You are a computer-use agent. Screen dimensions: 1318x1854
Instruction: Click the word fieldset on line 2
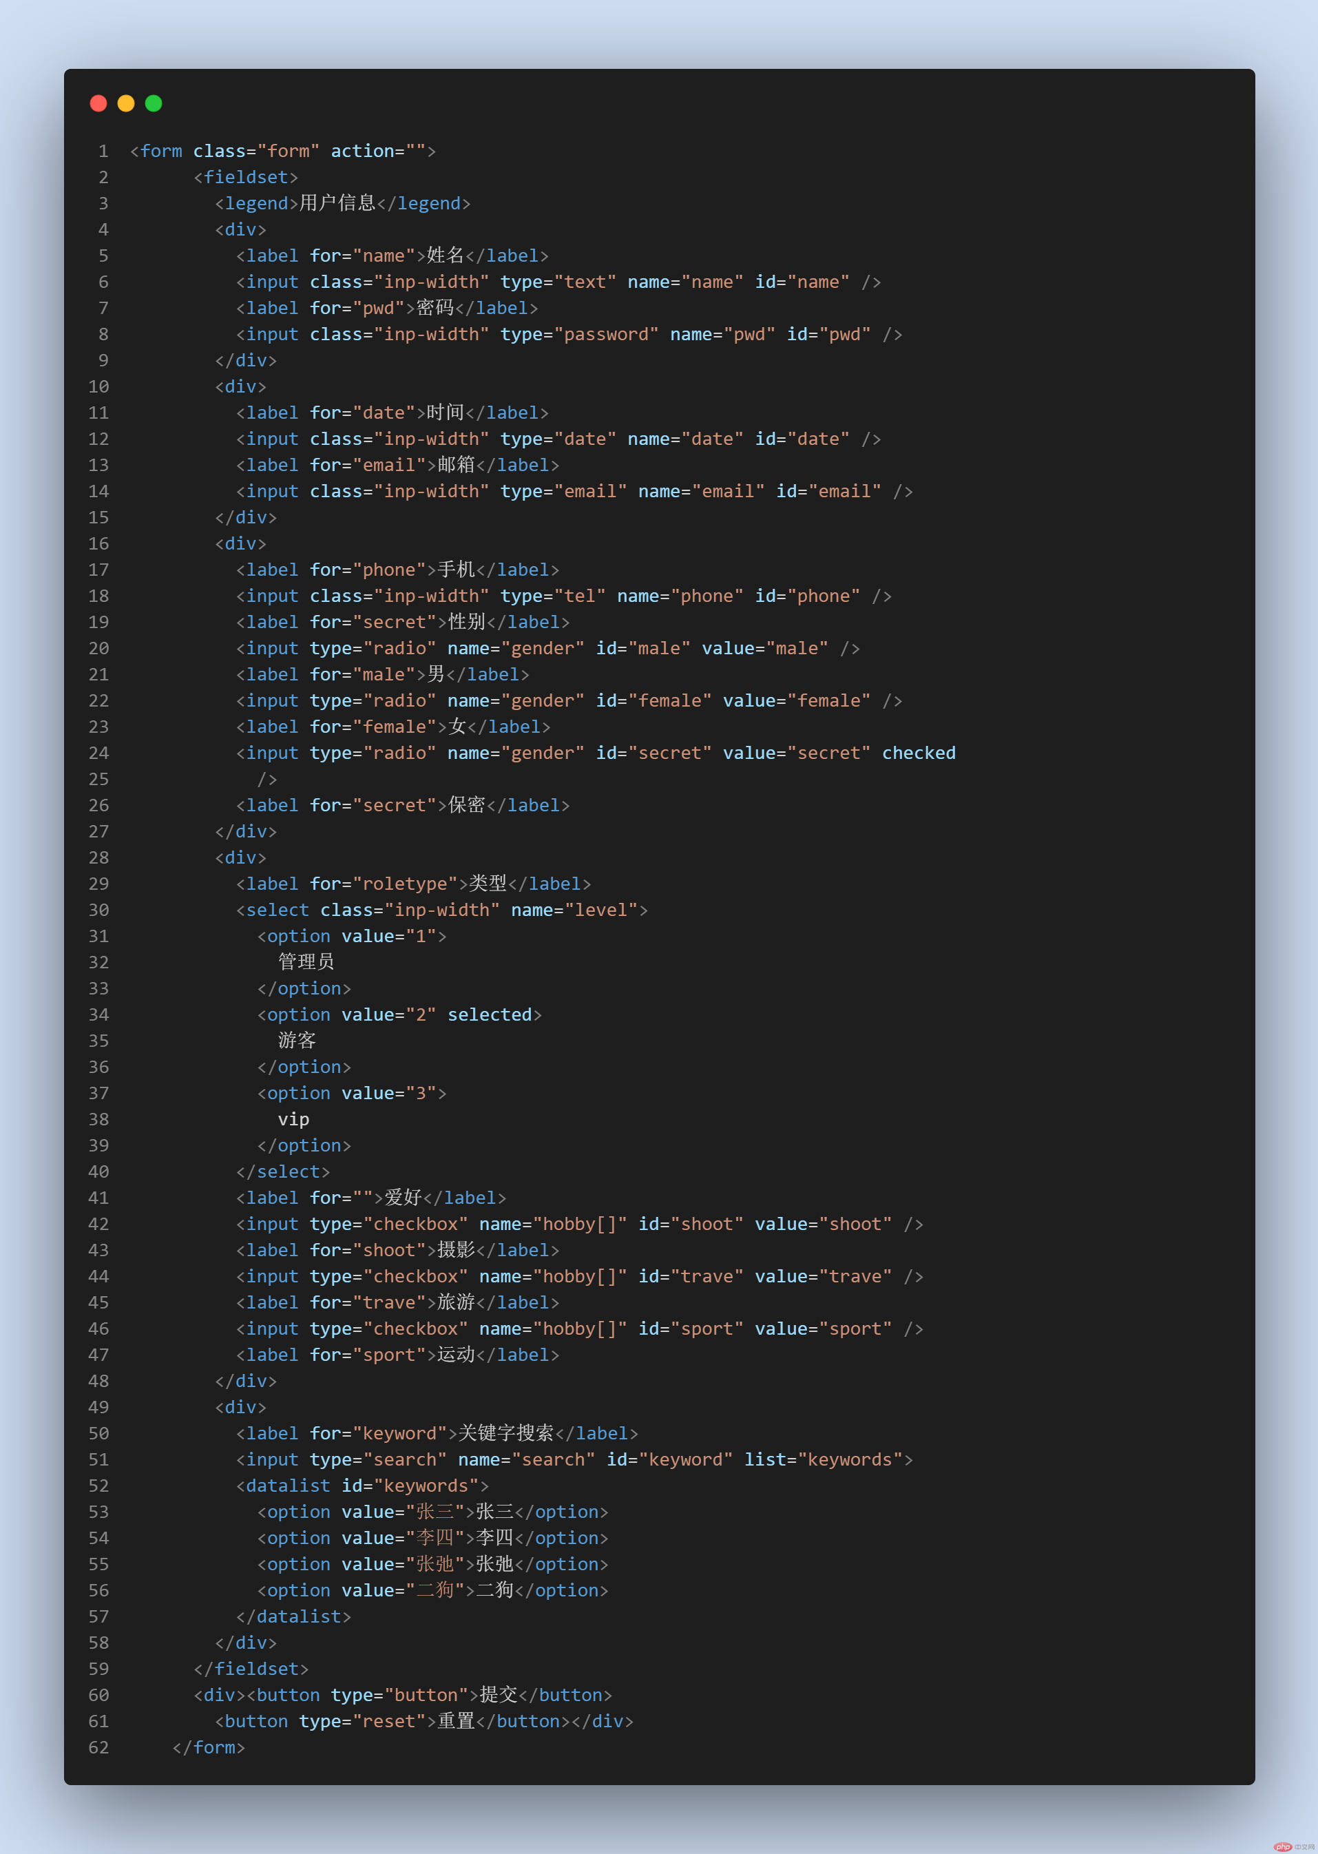pyautogui.click(x=246, y=177)
